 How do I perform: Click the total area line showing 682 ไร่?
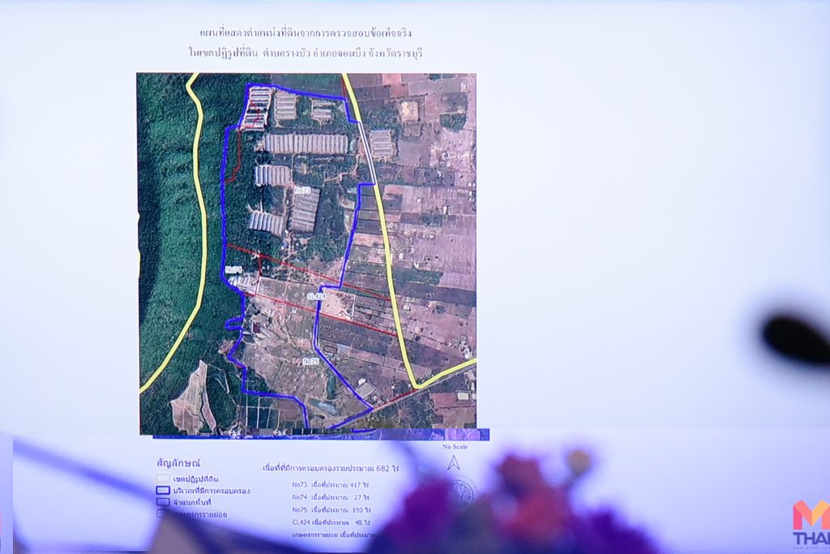(x=332, y=468)
